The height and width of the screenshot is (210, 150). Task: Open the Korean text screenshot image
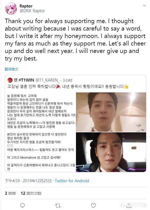click(40, 132)
